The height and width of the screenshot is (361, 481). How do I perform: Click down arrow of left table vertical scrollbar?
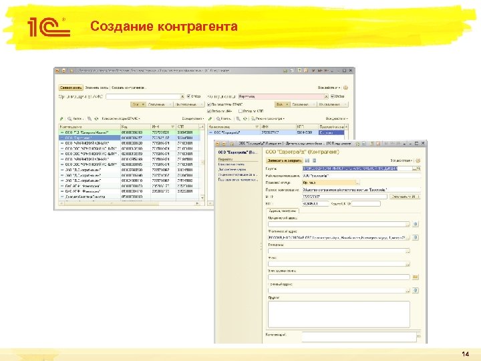(x=202, y=198)
